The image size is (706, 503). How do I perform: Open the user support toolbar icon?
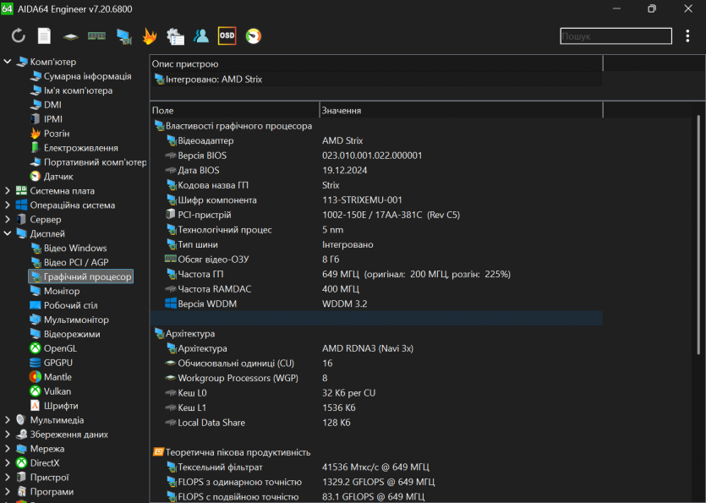[x=201, y=36]
